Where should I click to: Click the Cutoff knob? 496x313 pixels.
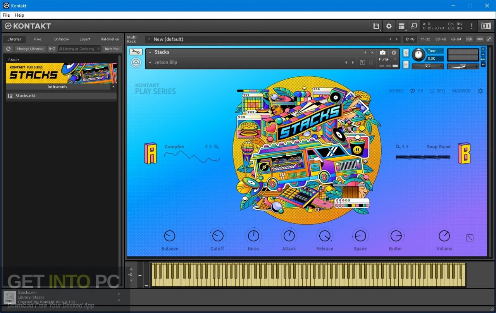pos(217,236)
